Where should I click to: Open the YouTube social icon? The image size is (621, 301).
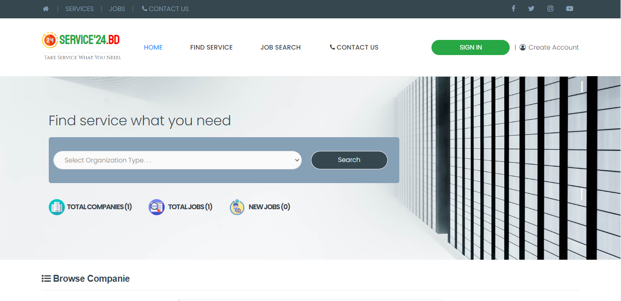click(569, 9)
